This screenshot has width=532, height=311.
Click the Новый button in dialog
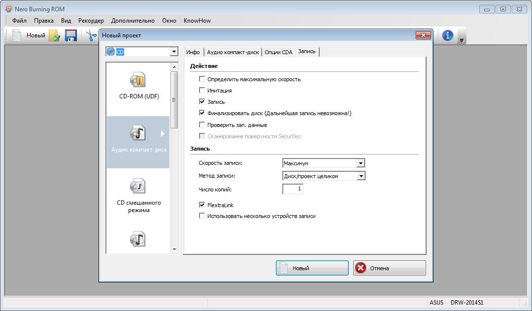tap(312, 268)
